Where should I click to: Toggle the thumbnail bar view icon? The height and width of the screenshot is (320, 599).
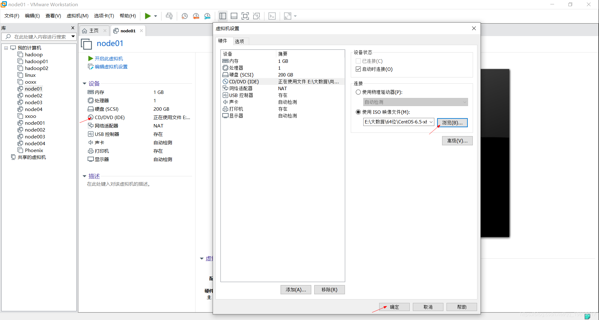(x=234, y=16)
